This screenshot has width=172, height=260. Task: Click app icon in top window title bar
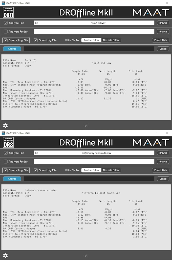click(3, 3)
